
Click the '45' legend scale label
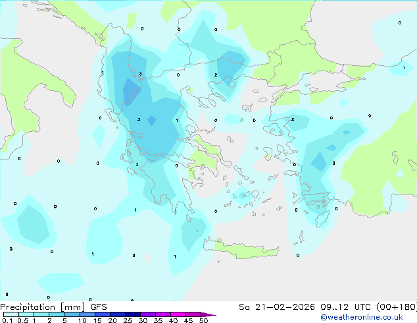coord(188,320)
